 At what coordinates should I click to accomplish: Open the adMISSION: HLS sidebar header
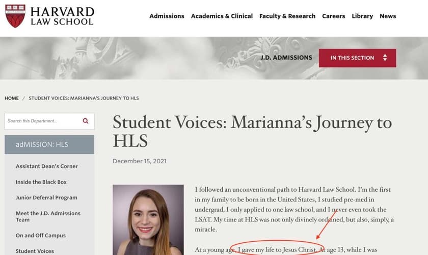49,144
